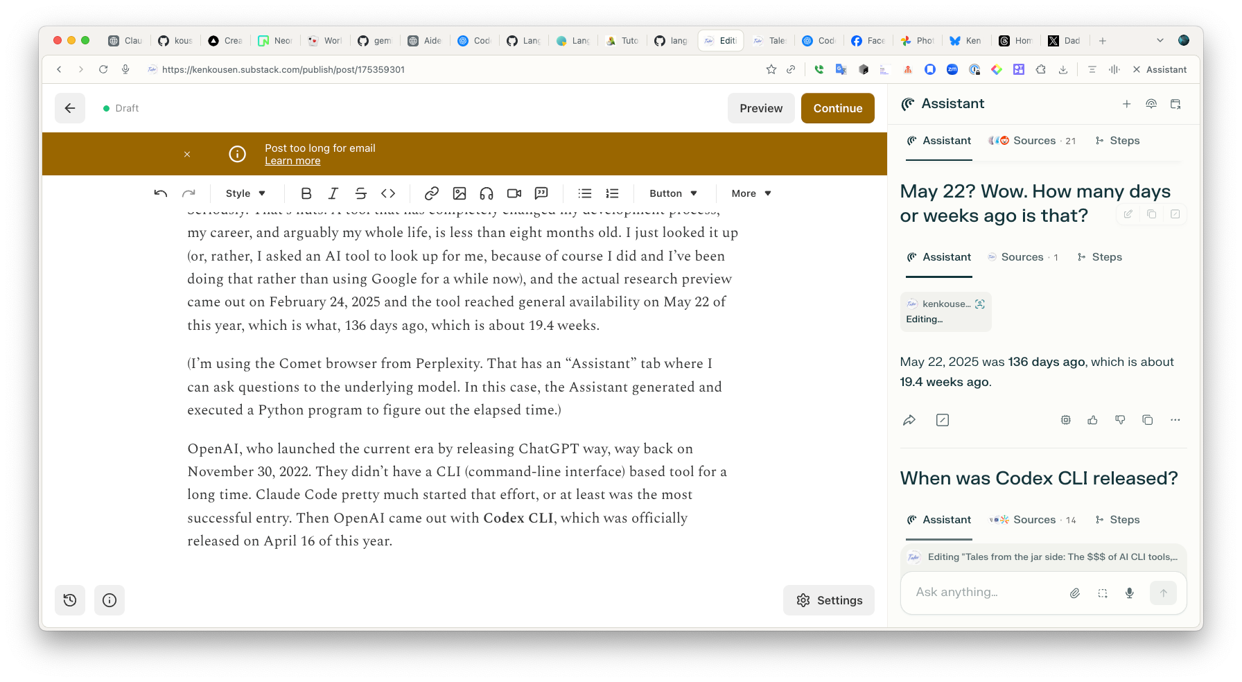The image size is (1242, 682).
Task: Insert audio with the headphones icon
Action: click(487, 193)
